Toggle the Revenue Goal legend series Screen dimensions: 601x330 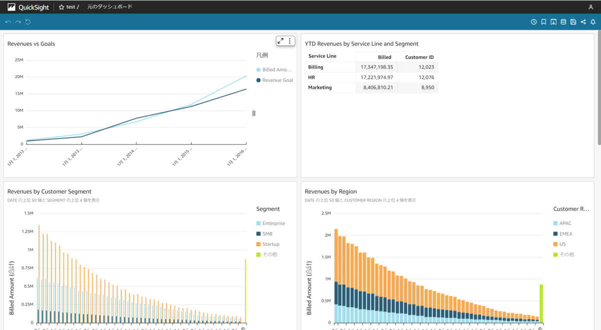pos(274,80)
